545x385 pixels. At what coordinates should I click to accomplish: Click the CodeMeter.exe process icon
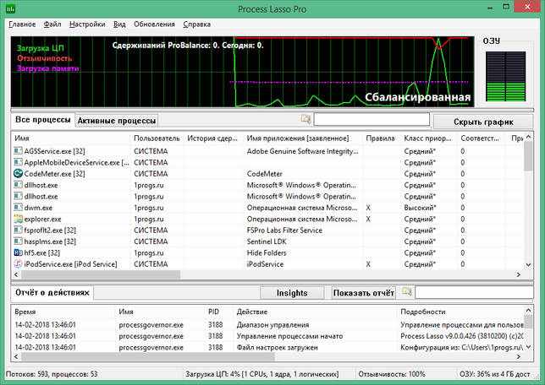pos(18,173)
